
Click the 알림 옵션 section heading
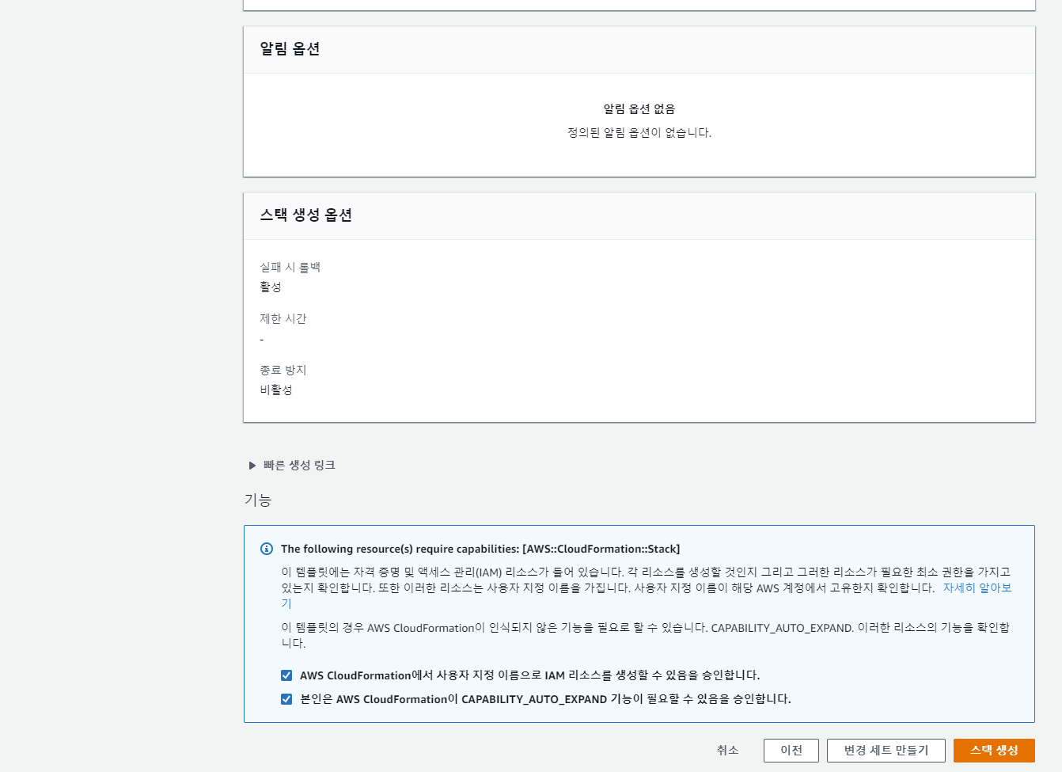coord(290,49)
